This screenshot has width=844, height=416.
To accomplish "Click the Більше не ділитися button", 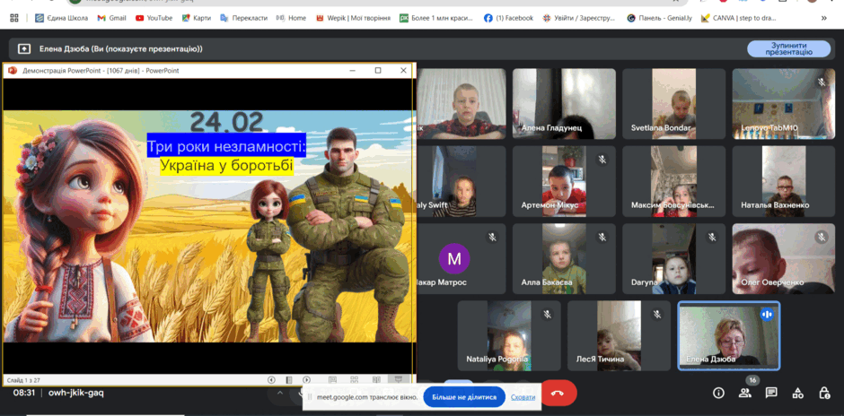I will [464, 397].
